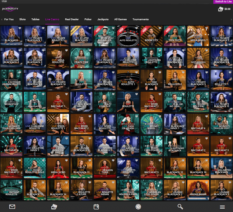
Task: Click heart icon on Live Mega Roulette
Action: (66, 50)
